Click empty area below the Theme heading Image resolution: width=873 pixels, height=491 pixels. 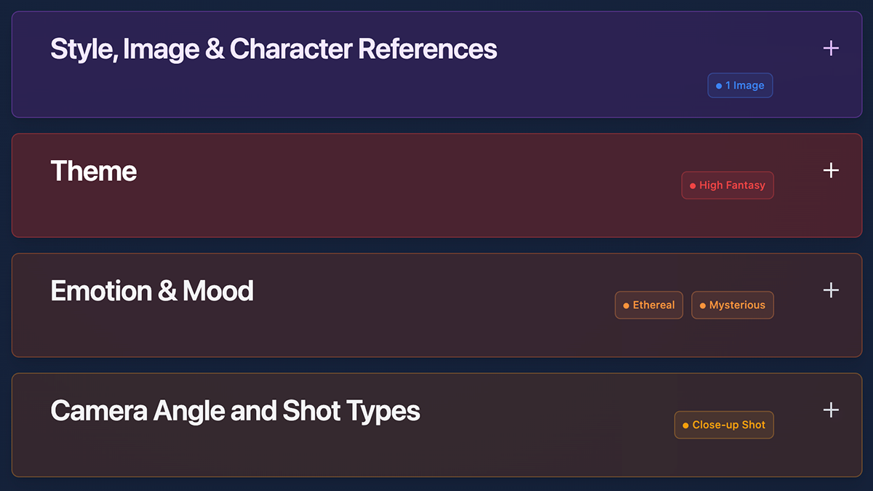291,211
